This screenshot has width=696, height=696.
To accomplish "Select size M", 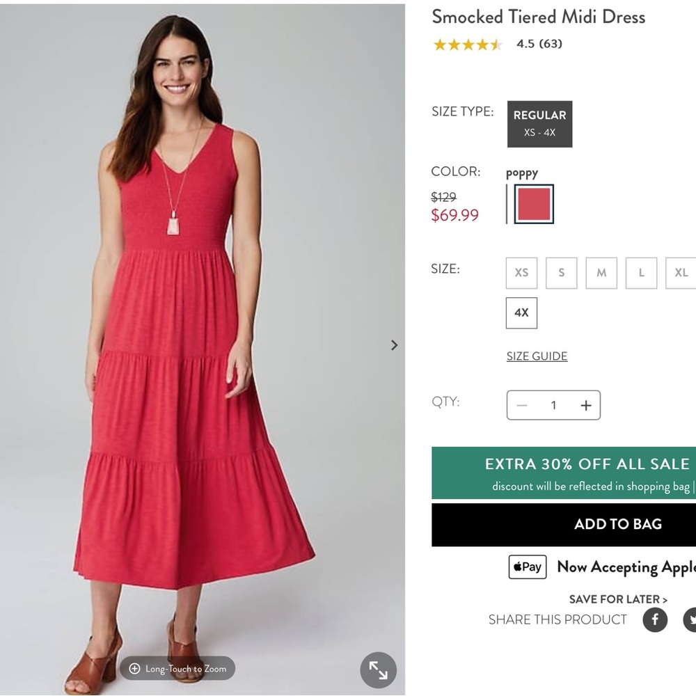I will [601, 273].
